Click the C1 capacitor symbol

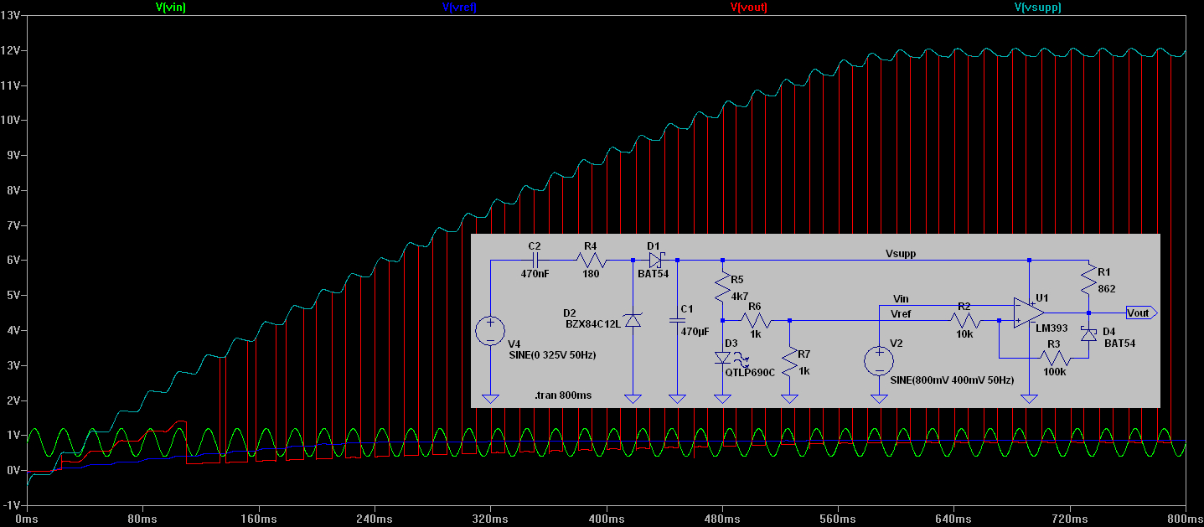coord(676,319)
